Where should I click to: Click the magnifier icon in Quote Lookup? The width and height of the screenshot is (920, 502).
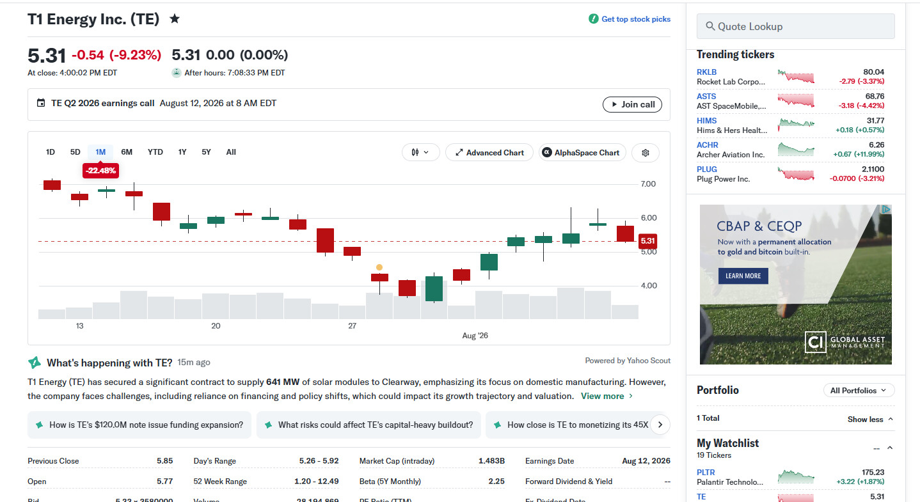710,26
